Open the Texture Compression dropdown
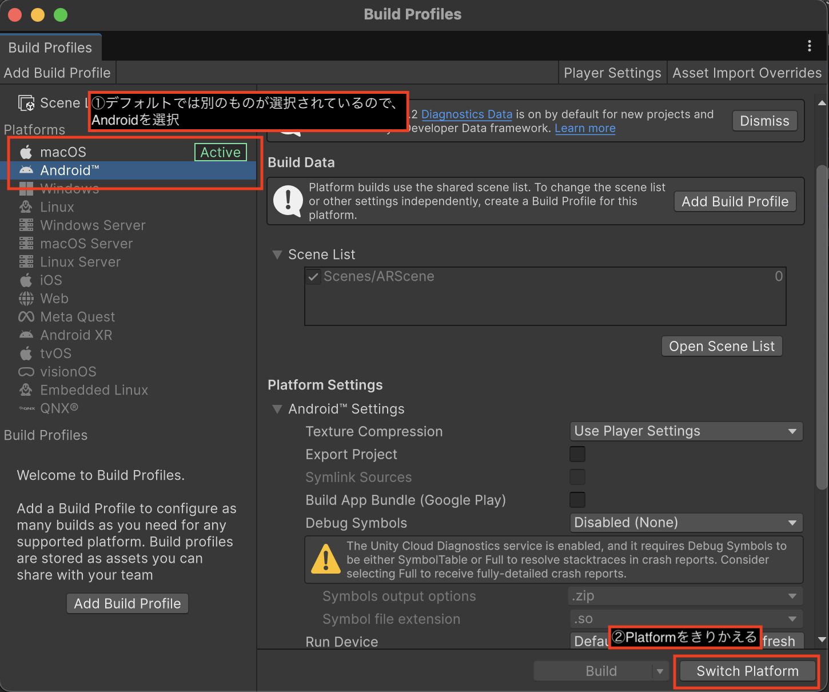The width and height of the screenshot is (829, 692). 686,431
